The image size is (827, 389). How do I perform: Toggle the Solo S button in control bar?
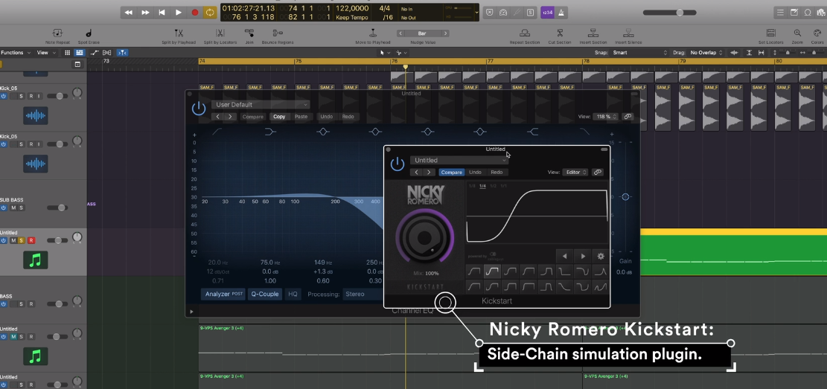click(x=530, y=13)
